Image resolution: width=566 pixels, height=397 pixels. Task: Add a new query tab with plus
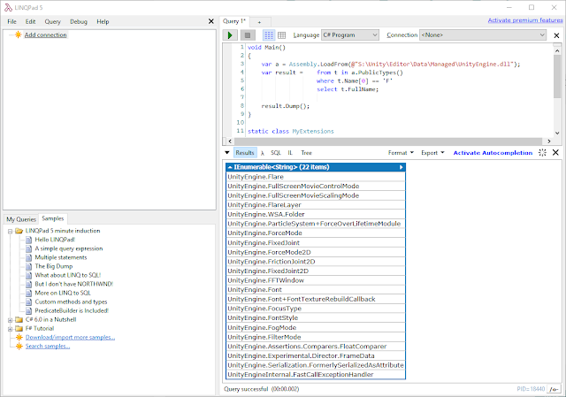259,22
